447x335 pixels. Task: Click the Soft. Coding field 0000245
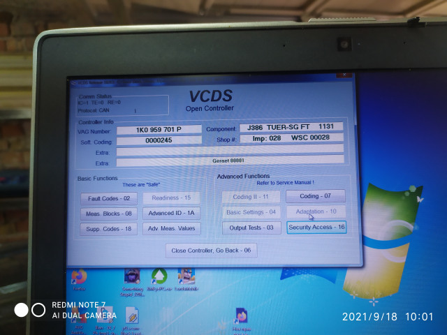click(x=159, y=140)
